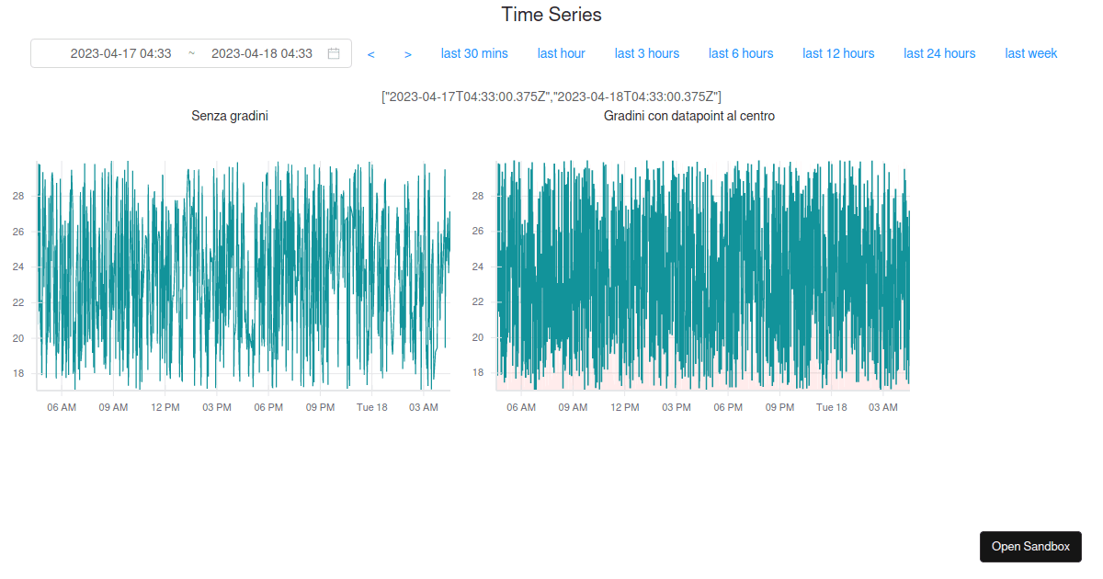Choose the 'last 6 hours' time range
Screen dimensions: 1103x579
pyautogui.click(x=741, y=53)
